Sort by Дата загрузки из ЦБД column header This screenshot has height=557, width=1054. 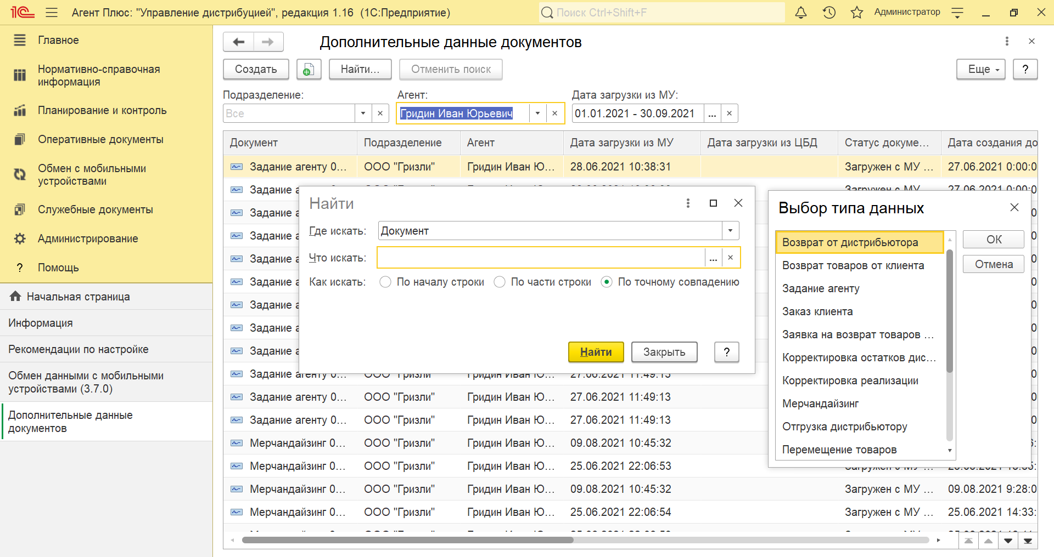point(769,143)
